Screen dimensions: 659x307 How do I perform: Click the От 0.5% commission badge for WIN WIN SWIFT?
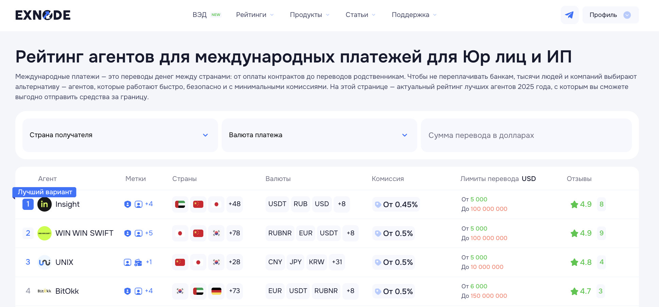click(394, 233)
